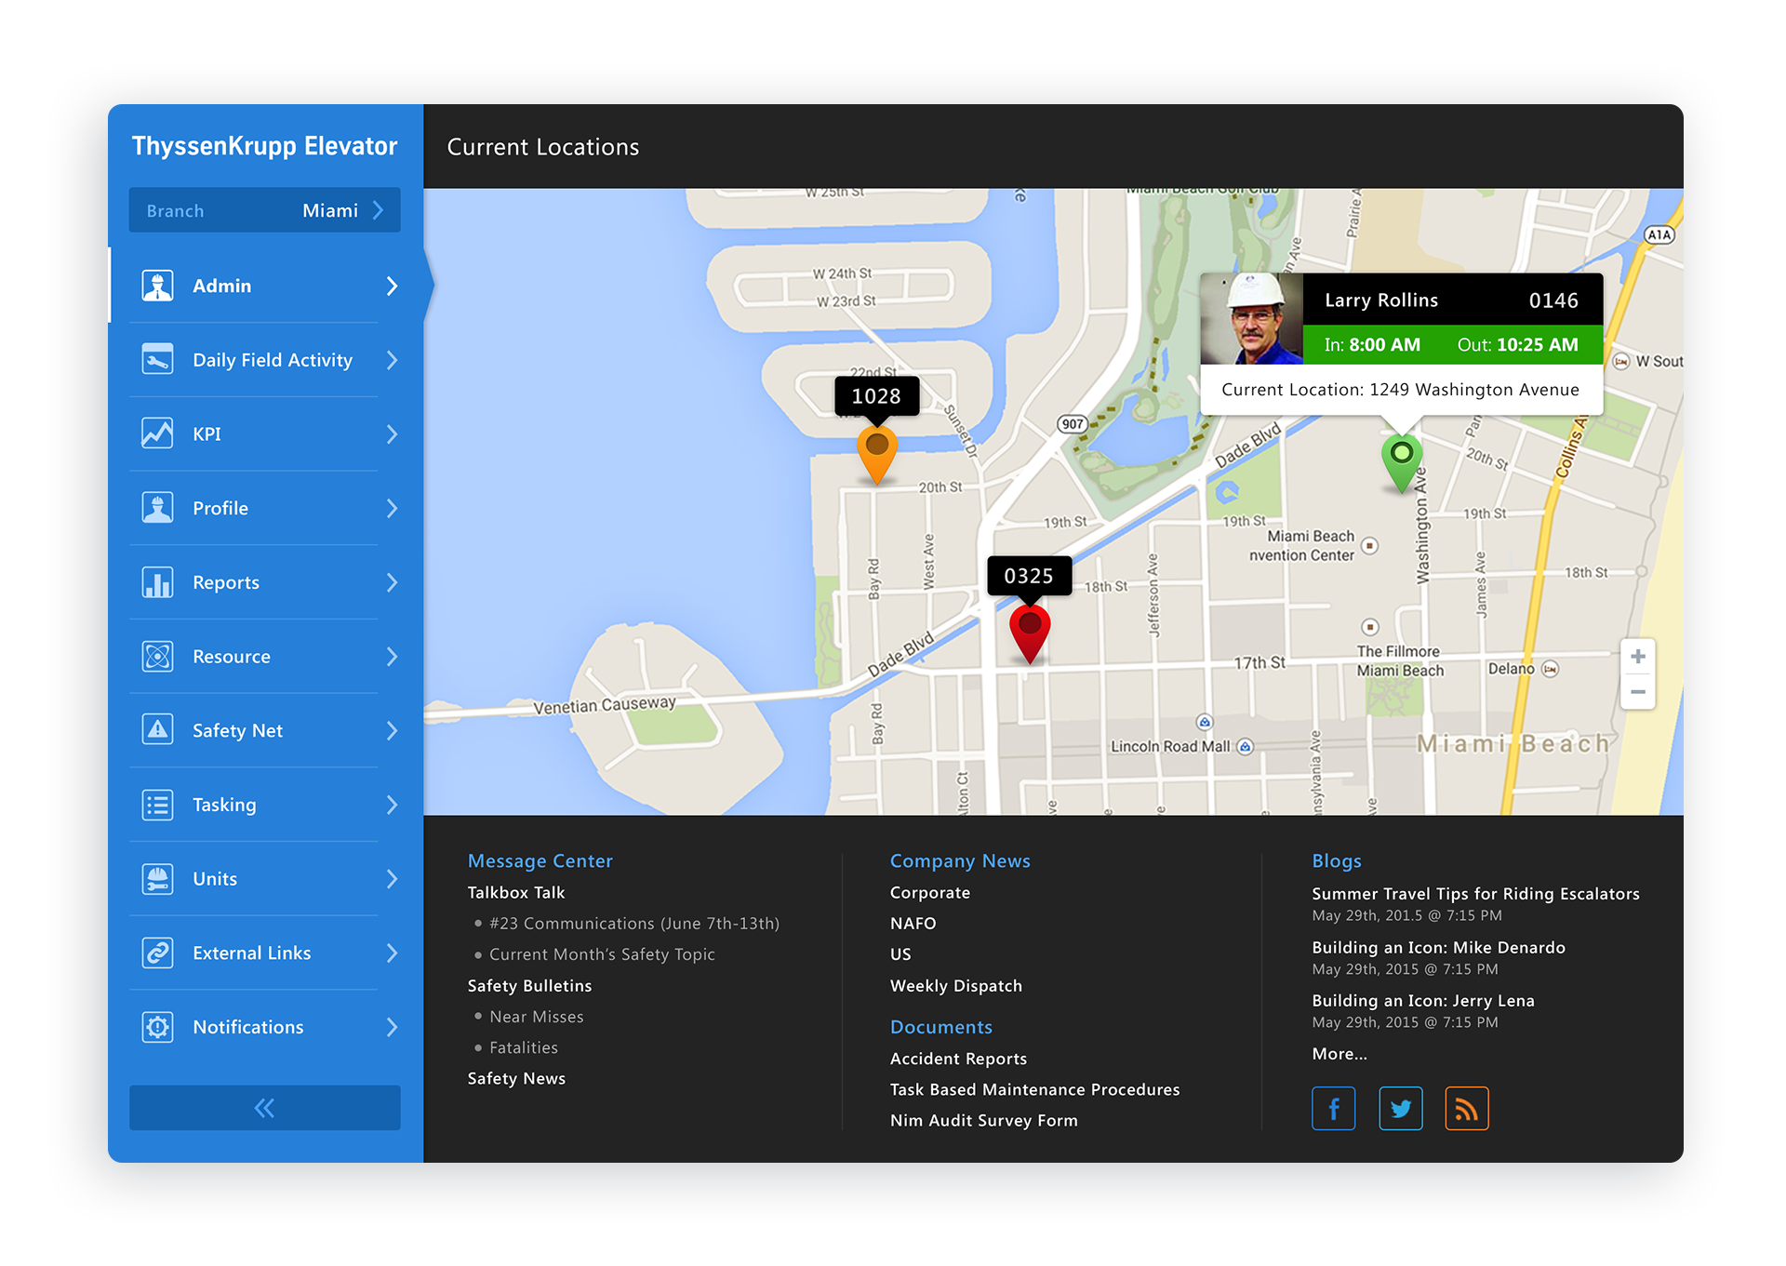Open #23 Communications (June 7th-13th)
1786x1266 pixels.
634,923
